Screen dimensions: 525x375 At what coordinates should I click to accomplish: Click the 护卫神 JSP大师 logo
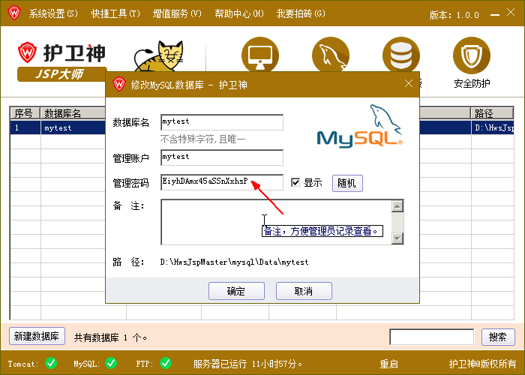tap(62, 61)
